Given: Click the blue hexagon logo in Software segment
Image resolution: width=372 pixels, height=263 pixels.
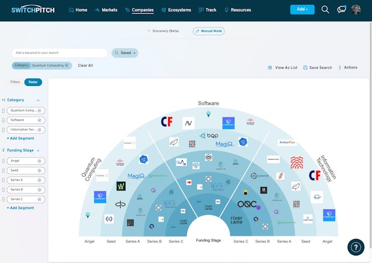Looking at the screenshot, I should (x=243, y=142).
